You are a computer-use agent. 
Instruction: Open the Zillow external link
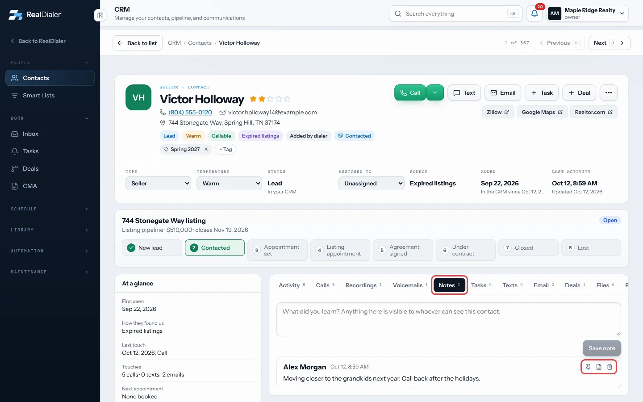tap(498, 112)
